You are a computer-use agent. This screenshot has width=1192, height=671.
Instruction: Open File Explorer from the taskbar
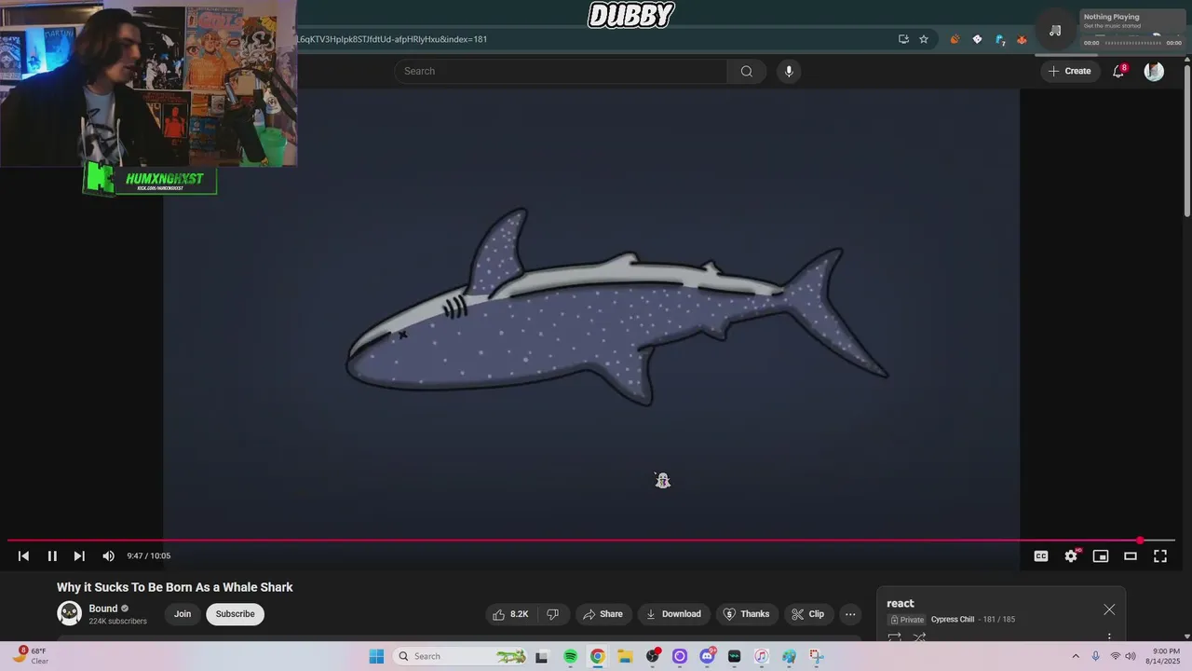tap(625, 656)
